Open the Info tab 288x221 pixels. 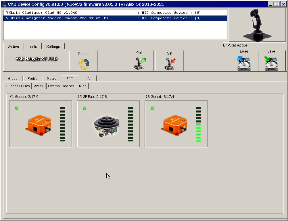pos(88,78)
